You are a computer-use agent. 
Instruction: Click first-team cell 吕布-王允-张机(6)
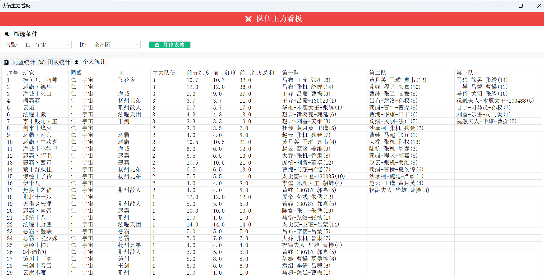pos(306,80)
